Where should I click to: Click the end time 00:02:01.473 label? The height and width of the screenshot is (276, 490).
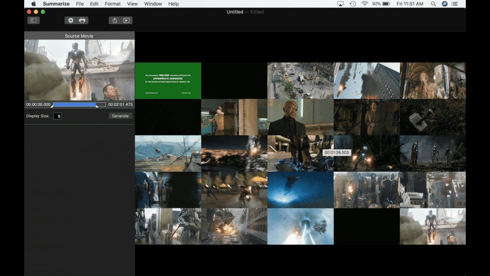pyautogui.click(x=121, y=104)
